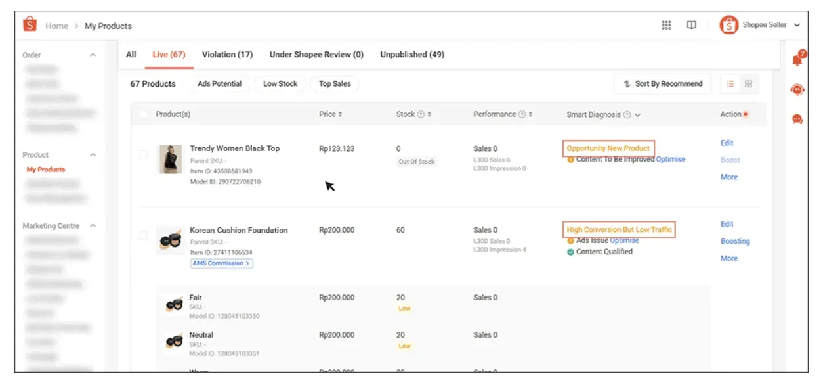Open the notifications bell icon
This screenshot has height=385, width=823.
[798, 59]
